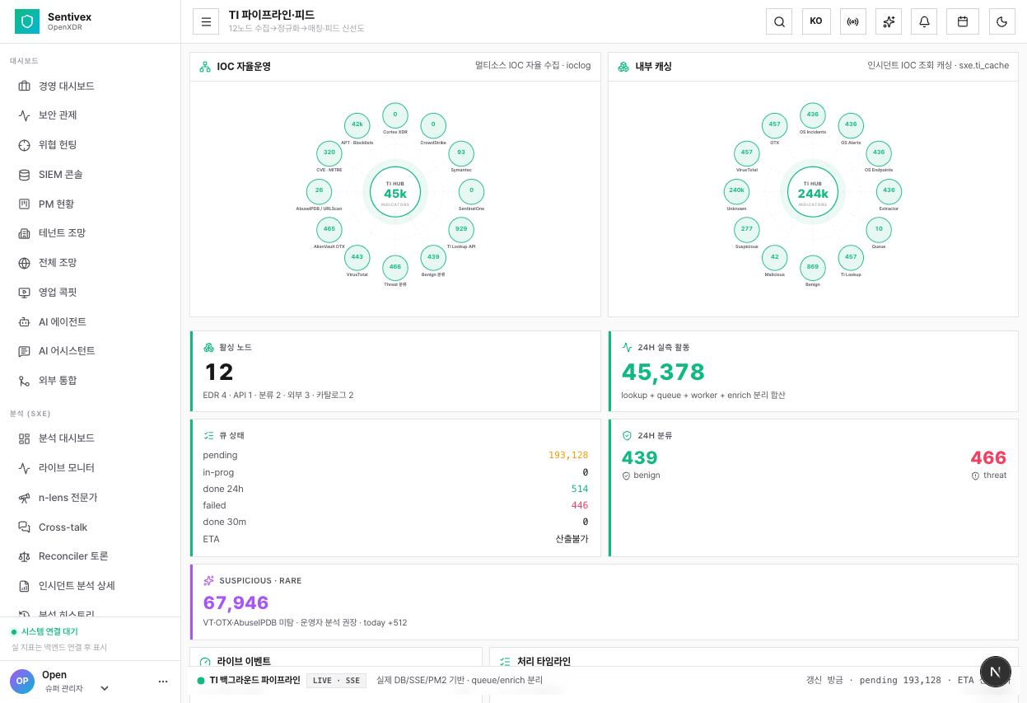Click the sparkle icon beside SUSPICIOUS · RARE

tap(208, 580)
